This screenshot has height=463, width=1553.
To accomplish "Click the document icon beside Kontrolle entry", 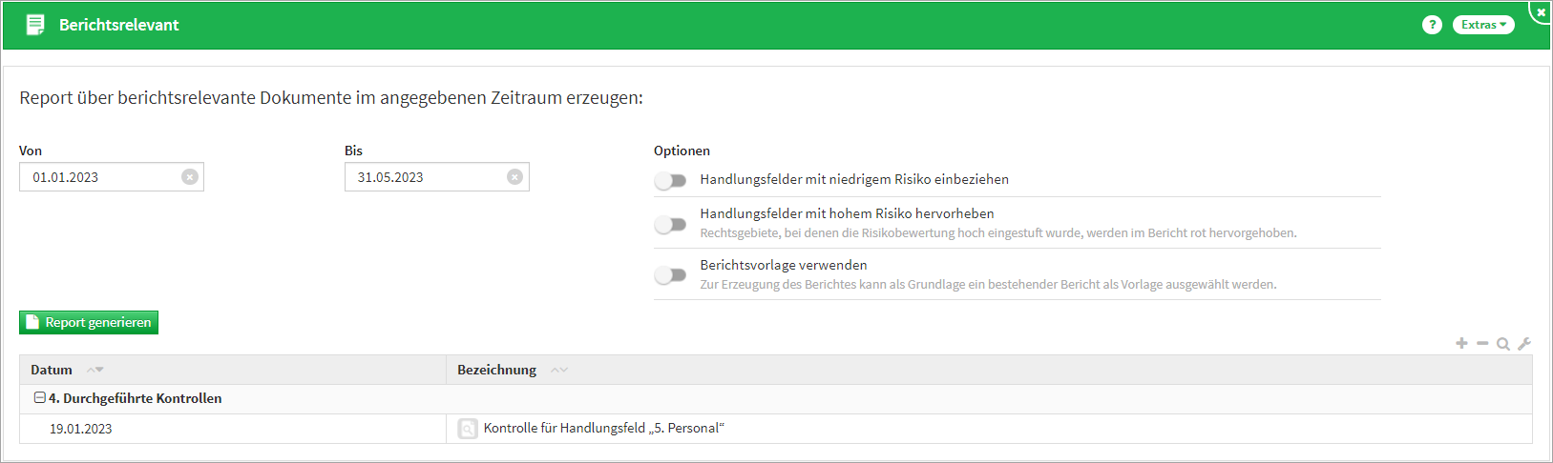I will click(468, 429).
